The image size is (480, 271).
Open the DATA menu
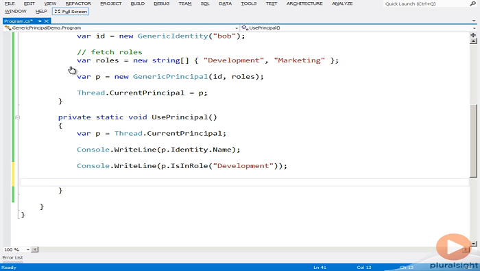click(226, 3)
